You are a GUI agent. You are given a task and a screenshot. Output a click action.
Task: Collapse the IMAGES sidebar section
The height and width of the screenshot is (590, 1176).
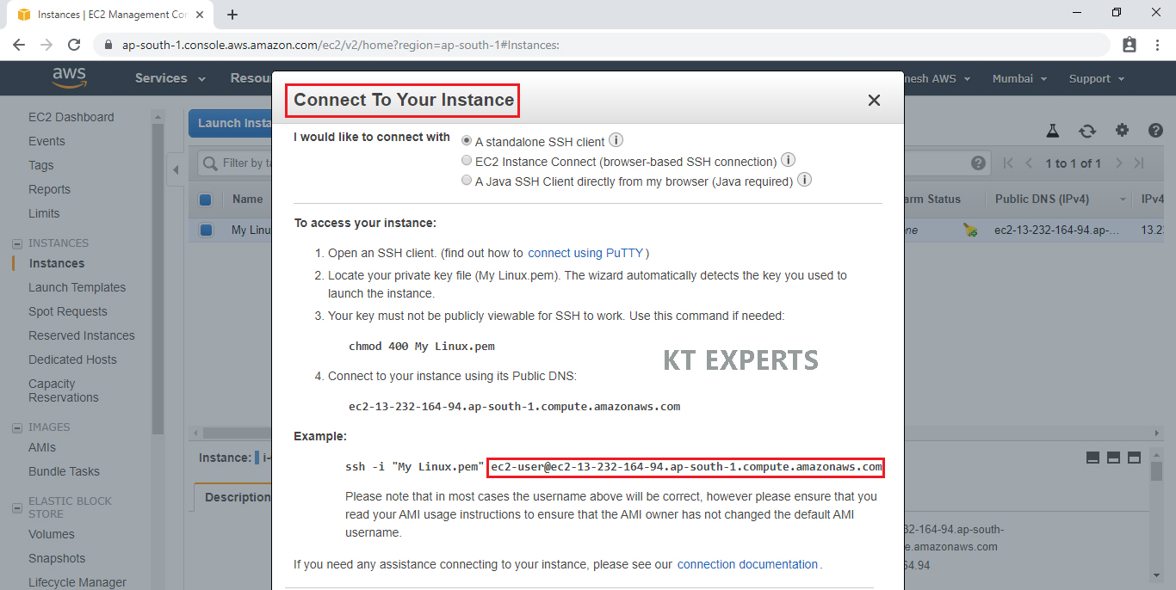coord(17,427)
